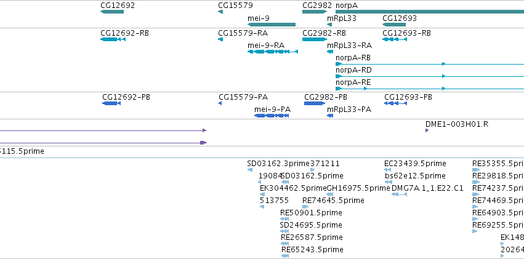The width and height of the screenshot is (524, 259).
Task: Select transcript CG2982-RB
Action: [x=315, y=39]
